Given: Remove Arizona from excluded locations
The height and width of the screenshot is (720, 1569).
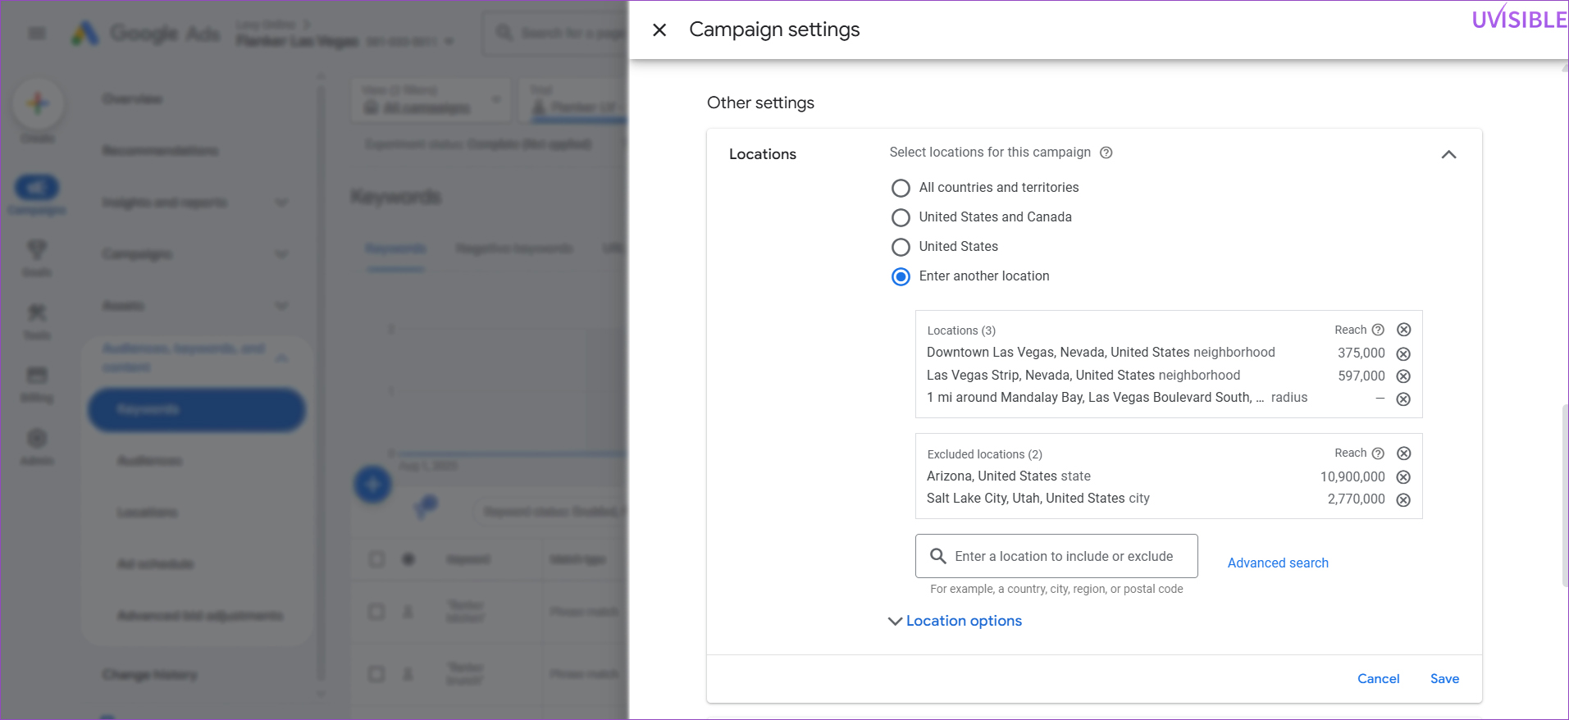Looking at the screenshot, I should click(1403, 477).
